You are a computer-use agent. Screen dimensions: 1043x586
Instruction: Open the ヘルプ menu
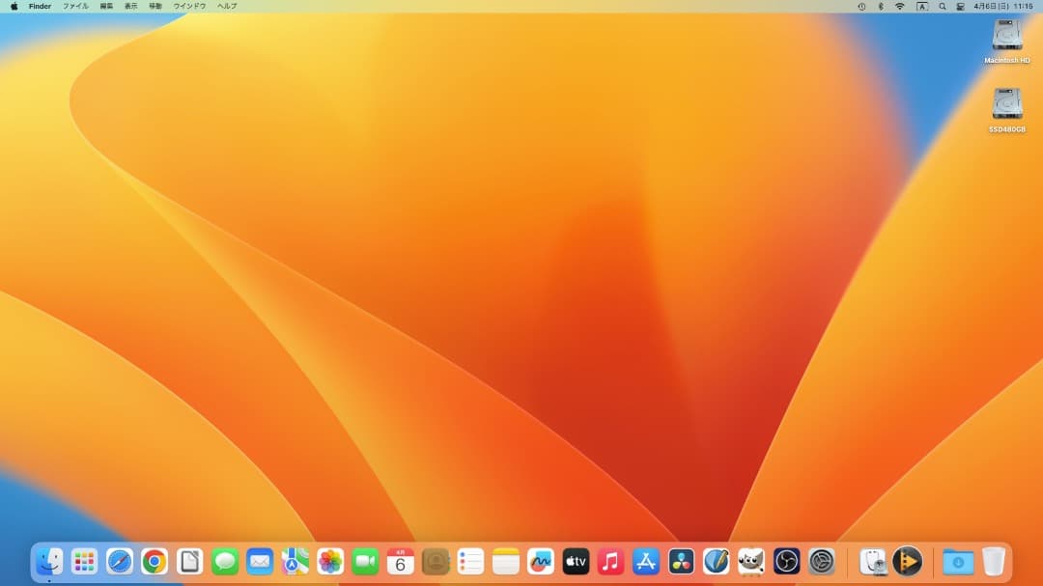click(224, 6)
